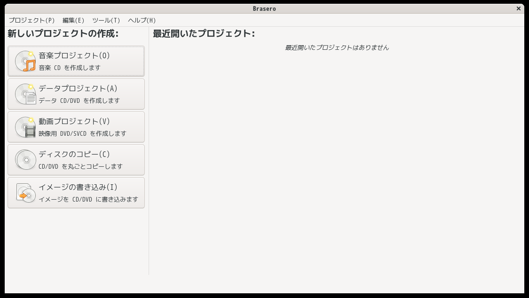The image size is (529, 298).
Task: Click the data disc document icon
Action: (x=25, y=94)
